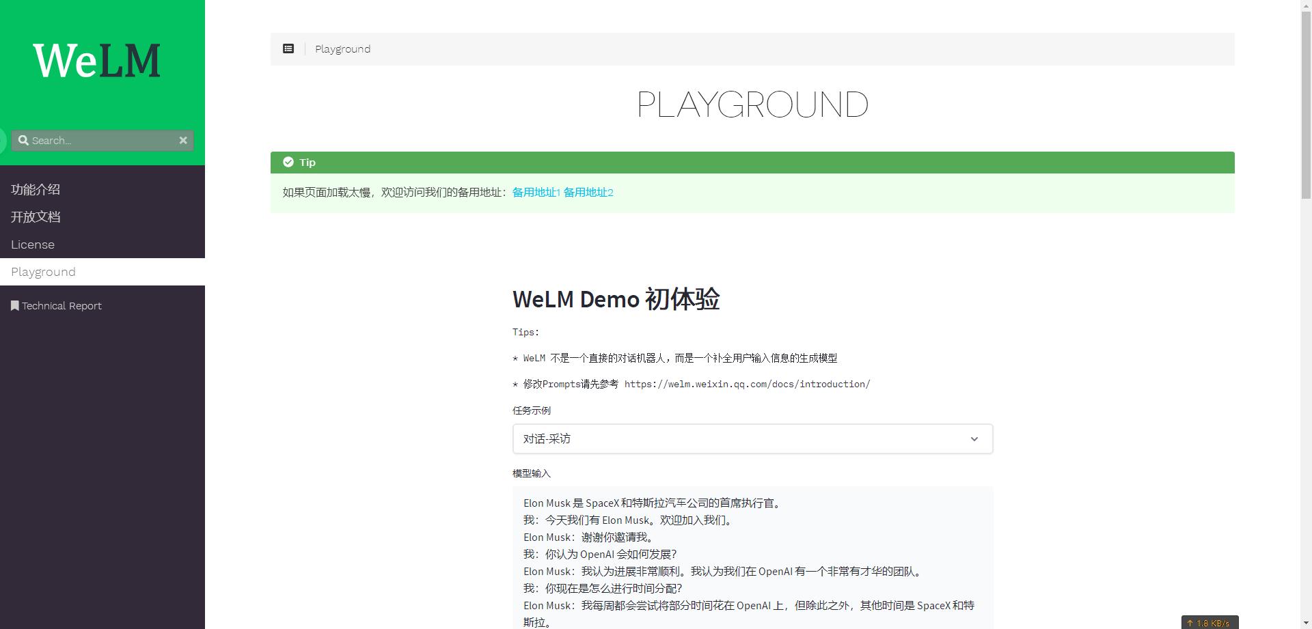Click the search magnifier icon

coord(23,140)
